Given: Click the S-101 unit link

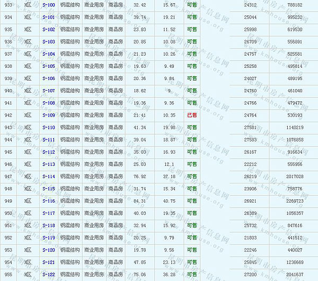Looking at the screenshot, I should pyautogui.click(x=48, y=17).
